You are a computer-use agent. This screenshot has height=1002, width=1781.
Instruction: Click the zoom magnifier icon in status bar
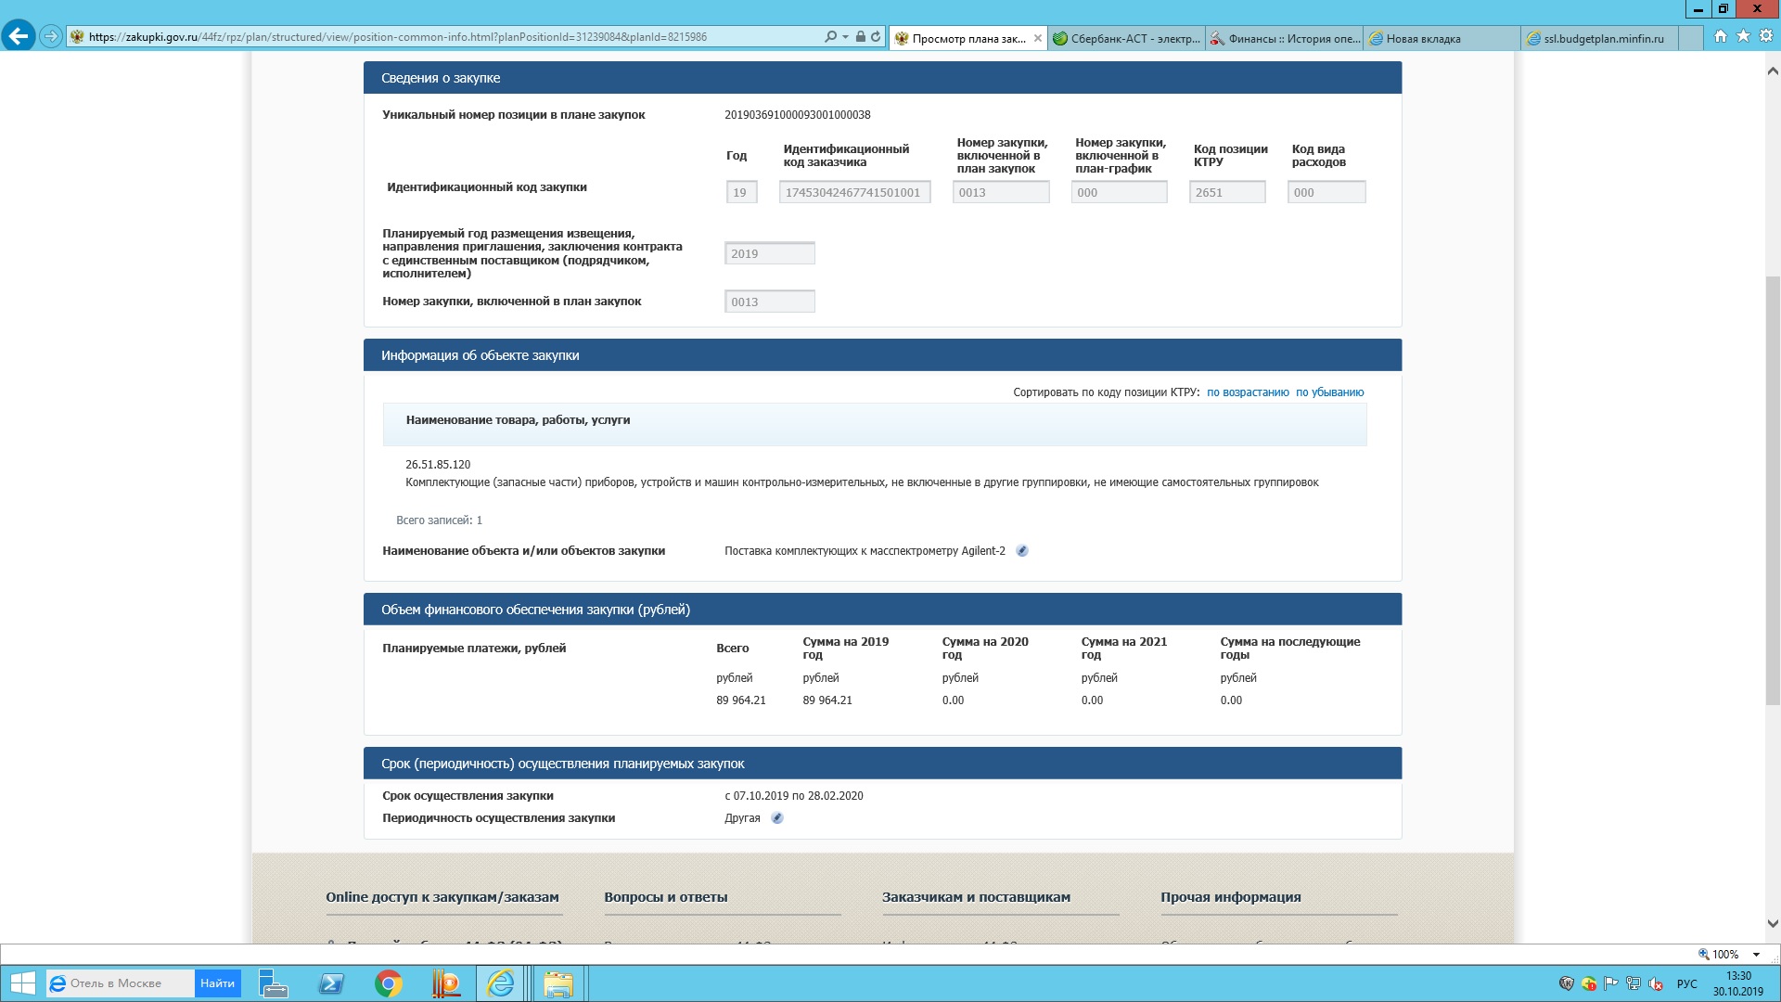pyautogui.click(x=1703, y=954)
